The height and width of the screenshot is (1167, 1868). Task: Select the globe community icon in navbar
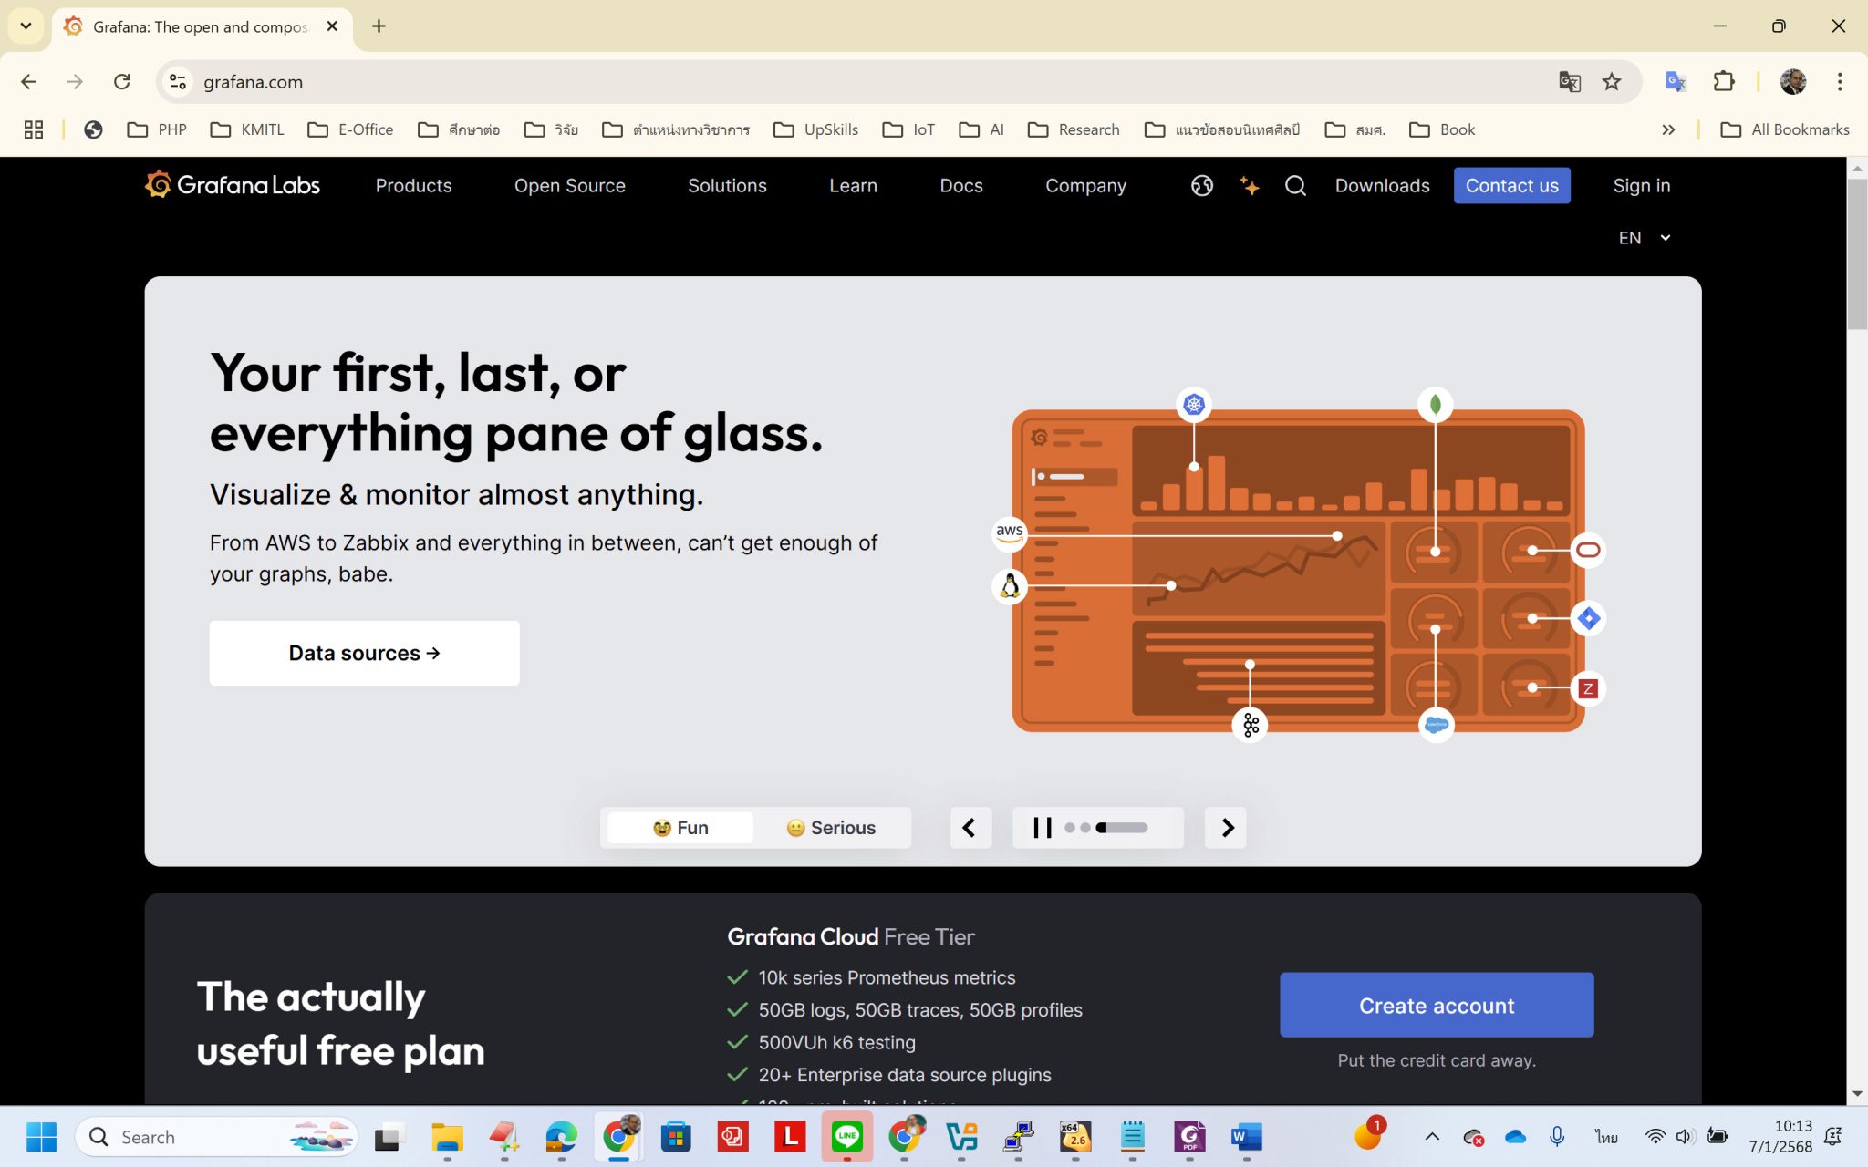(x=1201, y=185)
